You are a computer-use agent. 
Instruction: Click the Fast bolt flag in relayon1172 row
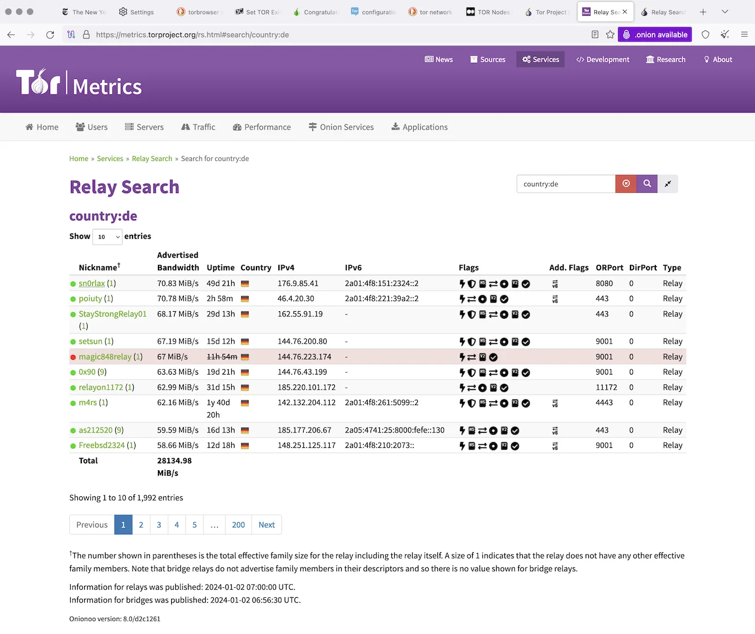(462, 388)
